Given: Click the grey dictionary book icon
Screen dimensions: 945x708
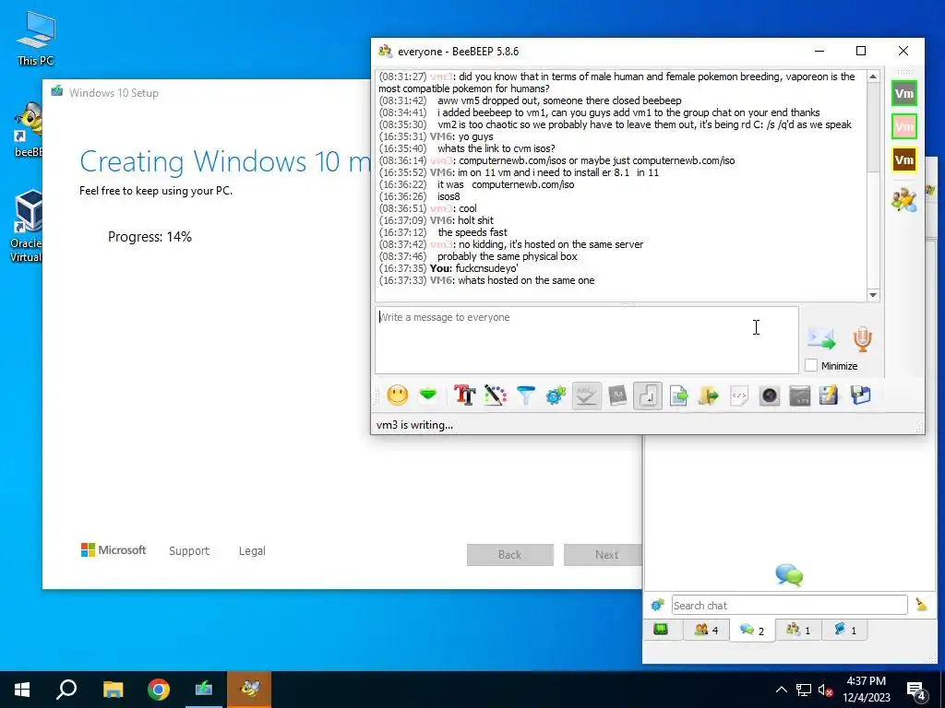Looking at the screenshot, I should click(x=617, y=395).
